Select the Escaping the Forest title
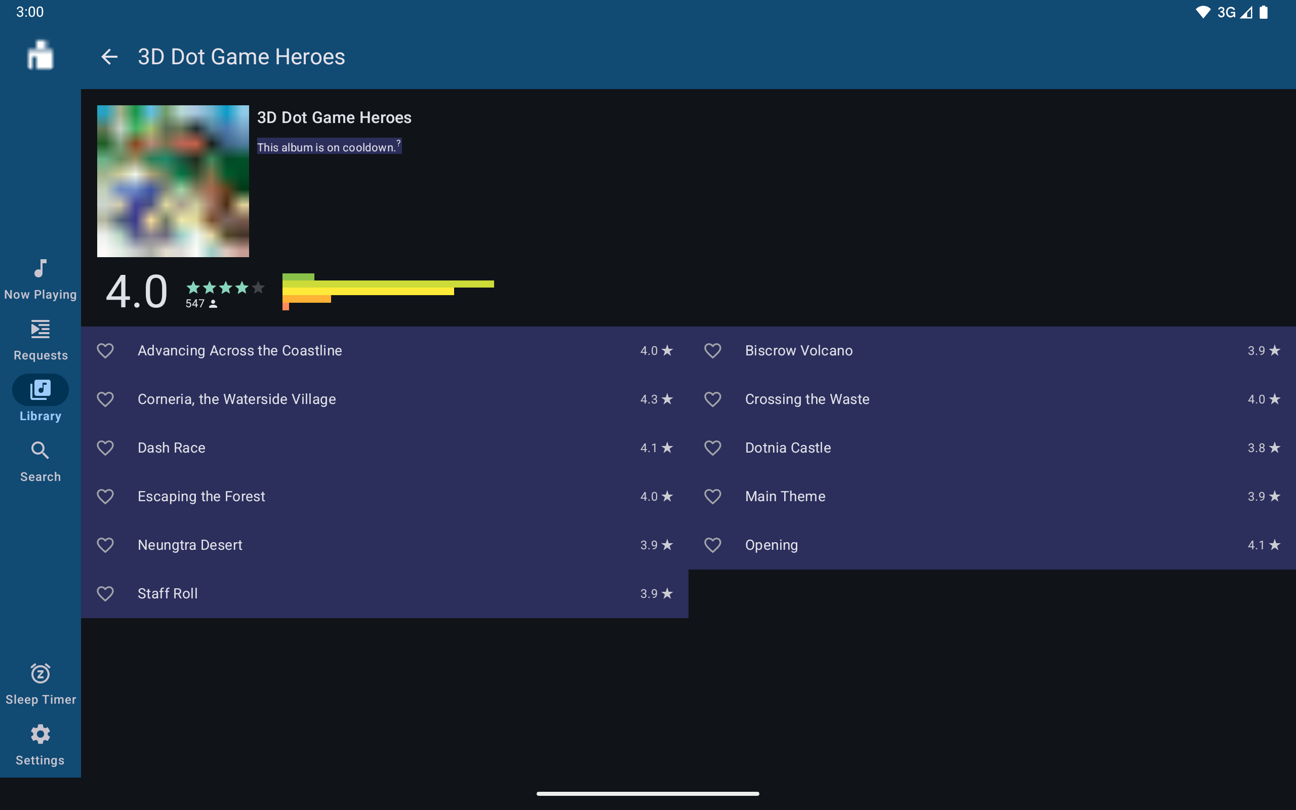 (x=201, y=497)
